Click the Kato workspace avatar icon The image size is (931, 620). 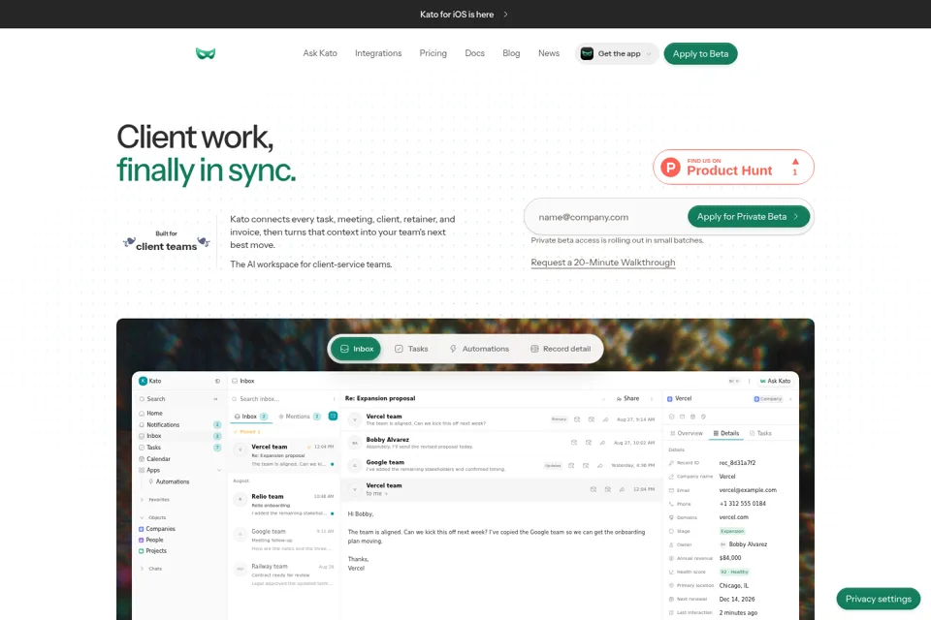pos(144,381)
